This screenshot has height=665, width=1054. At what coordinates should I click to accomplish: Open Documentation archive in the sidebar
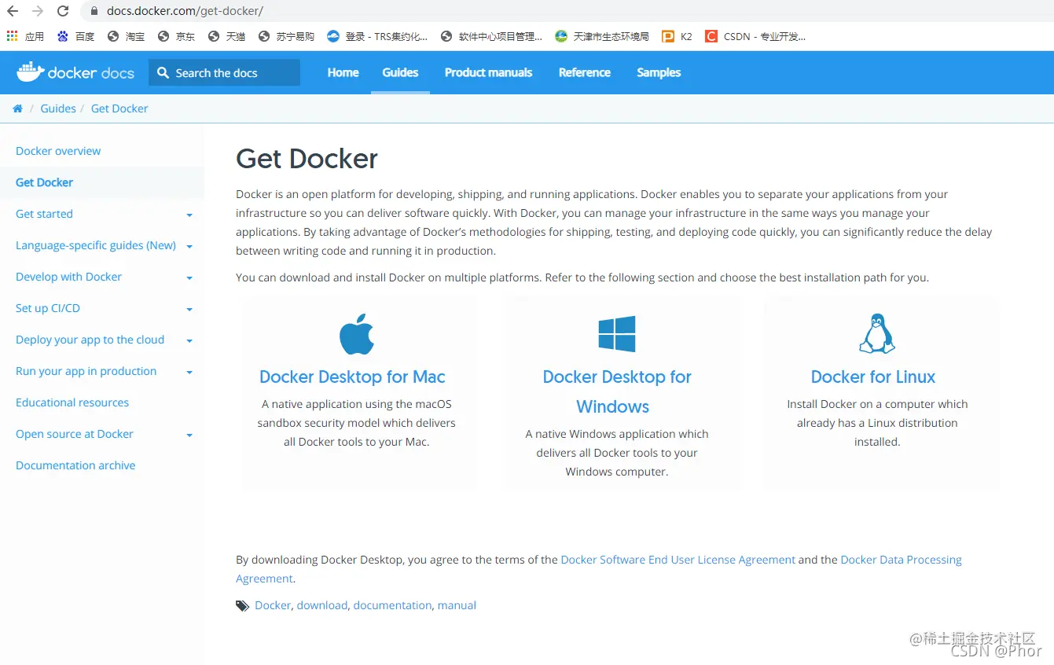coord(75,465)
